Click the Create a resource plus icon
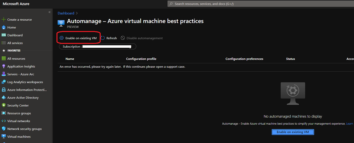The width and height of the screenshot is (354, 143). pos(4,20)
